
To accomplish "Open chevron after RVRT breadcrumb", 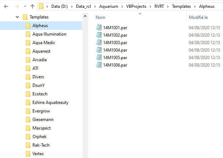I will (168, 6).
